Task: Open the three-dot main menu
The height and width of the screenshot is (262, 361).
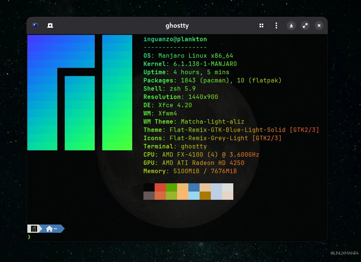Action: (276, 25)
